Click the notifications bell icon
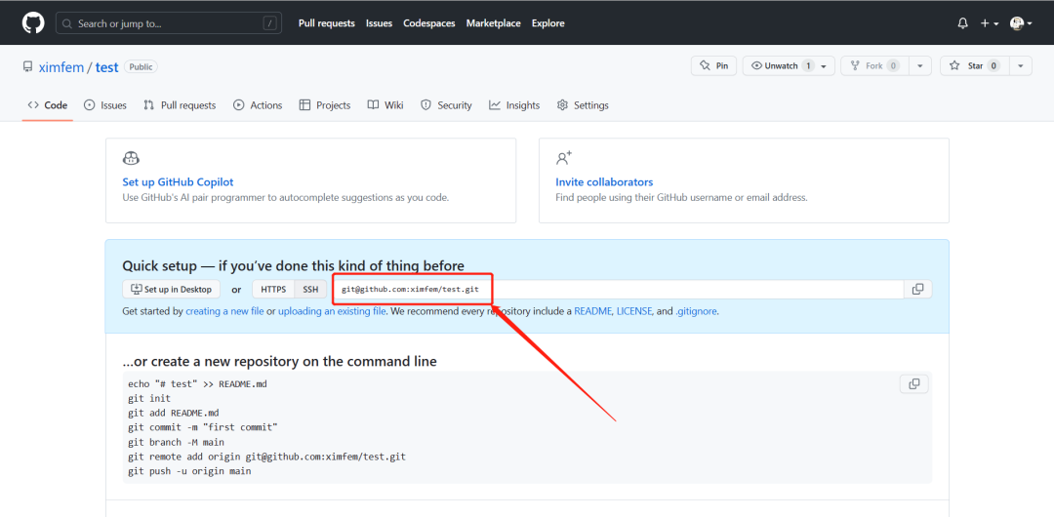This screenshot has height=517, width=1054. [x=962, y=23]
